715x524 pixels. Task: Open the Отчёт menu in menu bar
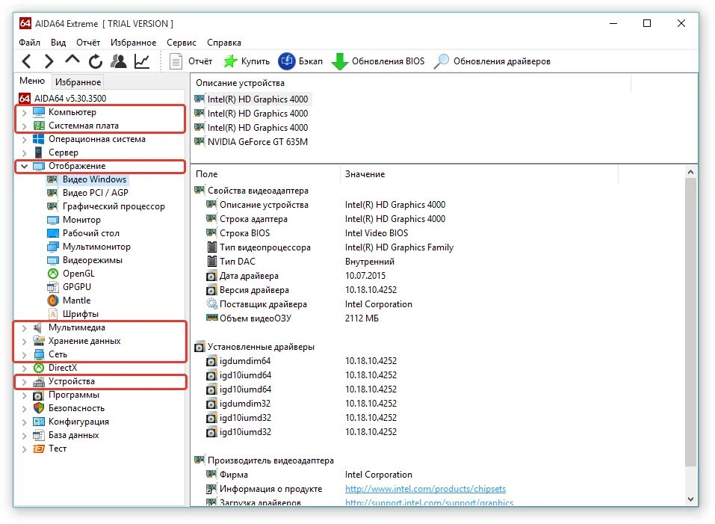point(88,43)
